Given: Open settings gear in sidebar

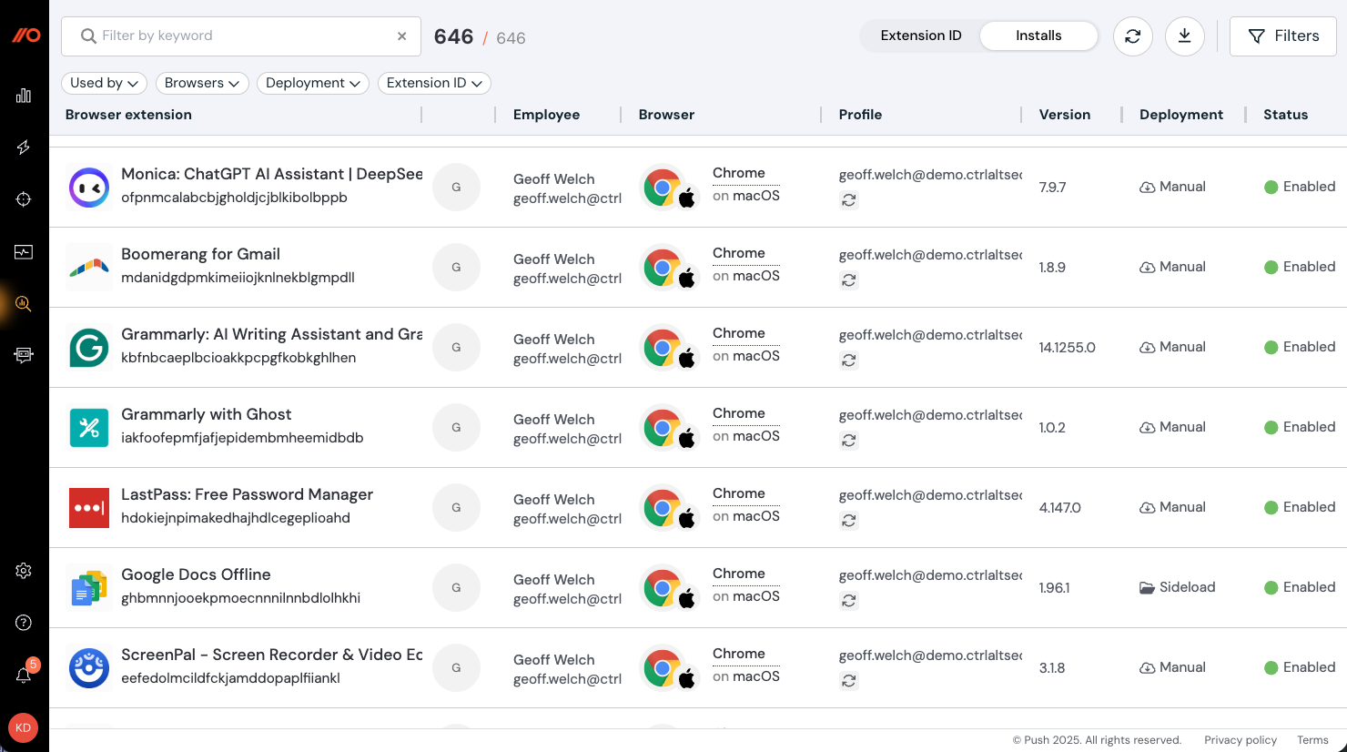Looking at the screenshot, I should pyautogui.click(x=24, y=571).
